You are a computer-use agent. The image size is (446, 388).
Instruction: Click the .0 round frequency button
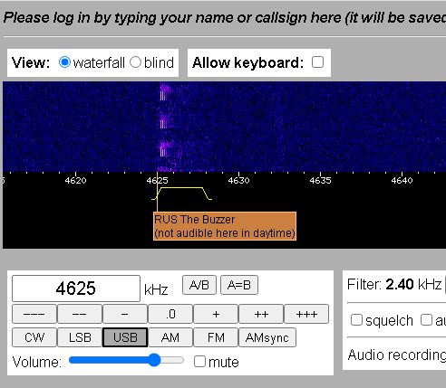pos(170,314)
